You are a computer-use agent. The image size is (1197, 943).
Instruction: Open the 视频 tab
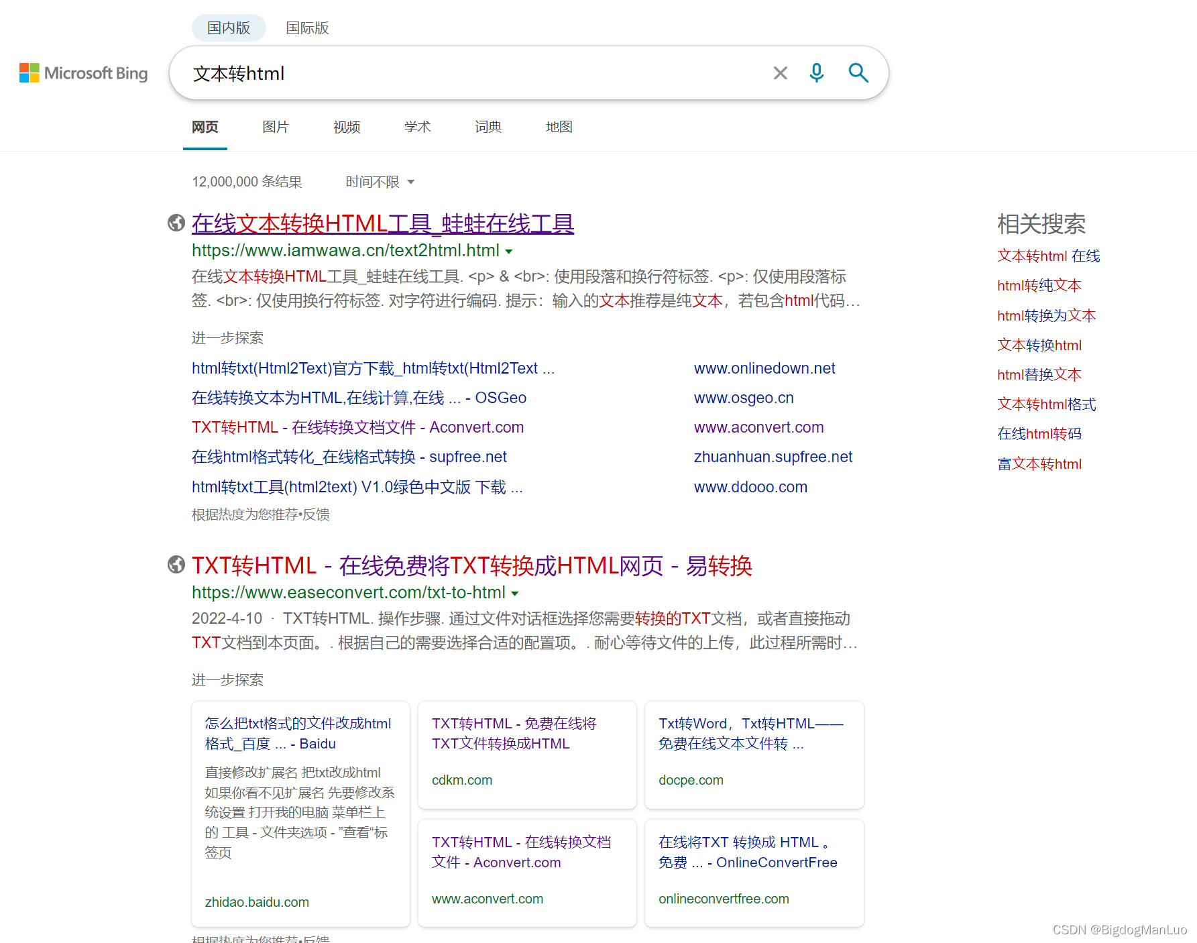(347, 127)
